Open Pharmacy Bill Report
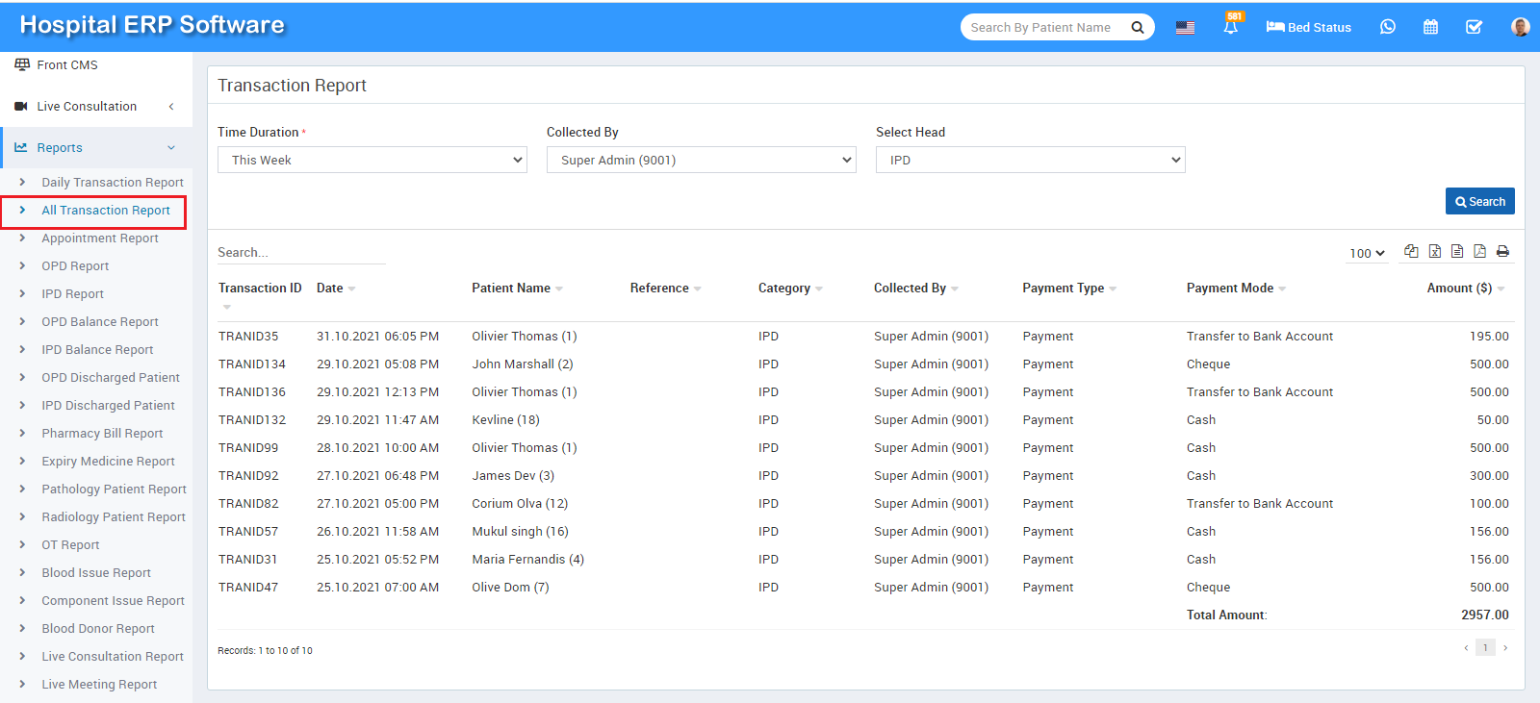 (102, 433)
